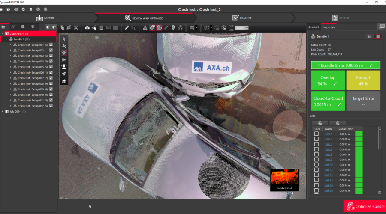
Task: Open the paperclip tab icon in left panel
Action: tap(13, 27)
